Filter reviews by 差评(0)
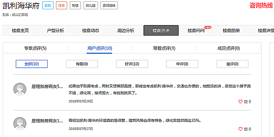Viewport: 274px width, 137px height. pos(233,64)
